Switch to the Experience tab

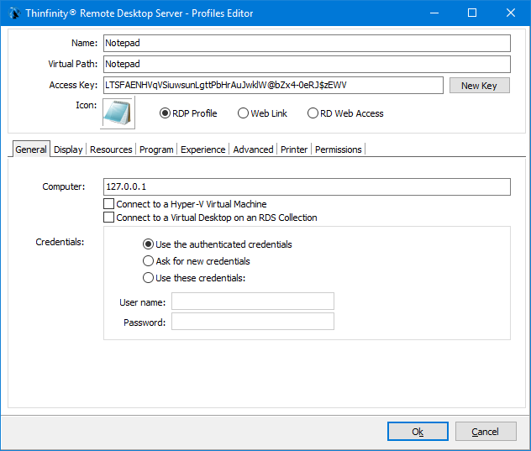click(x=202, y=149)
